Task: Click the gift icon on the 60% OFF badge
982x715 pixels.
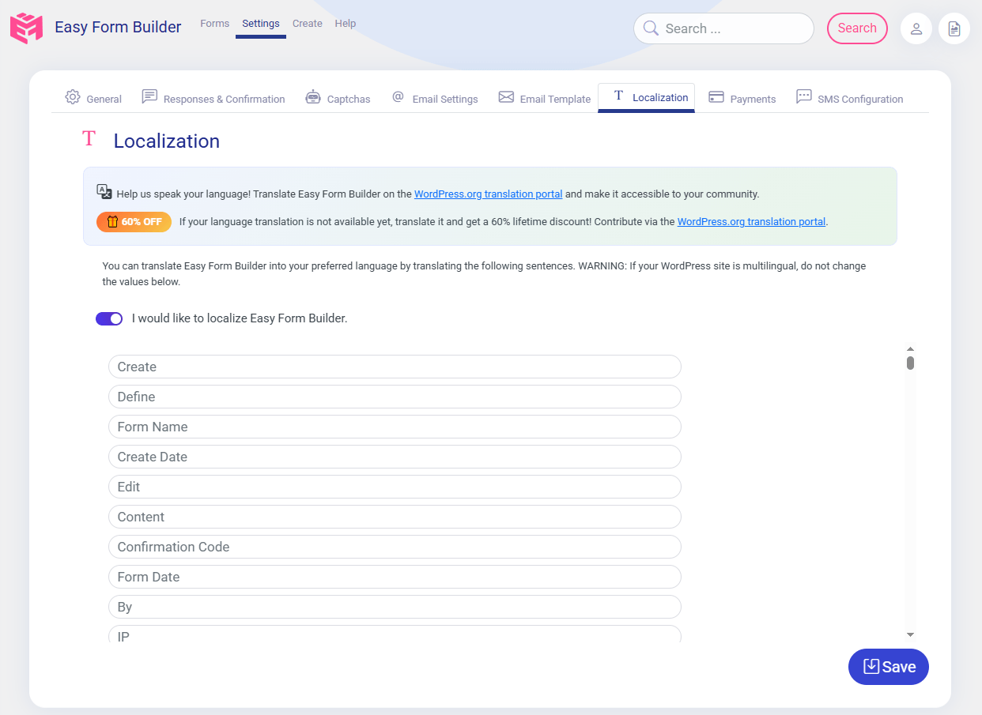Action: coord(111,222)
